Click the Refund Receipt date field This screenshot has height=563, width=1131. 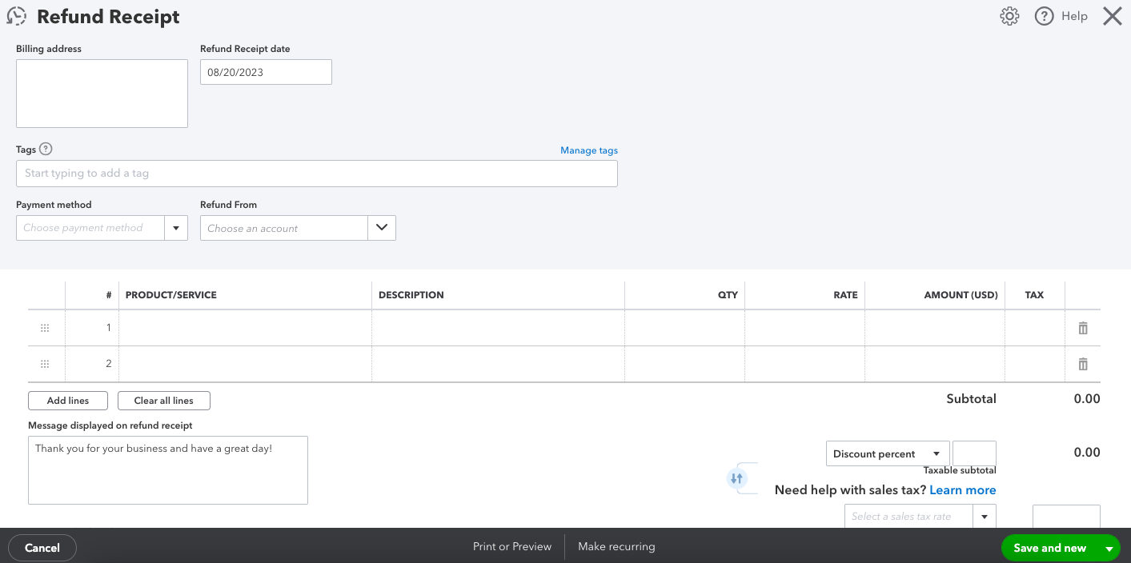[266, 72]
